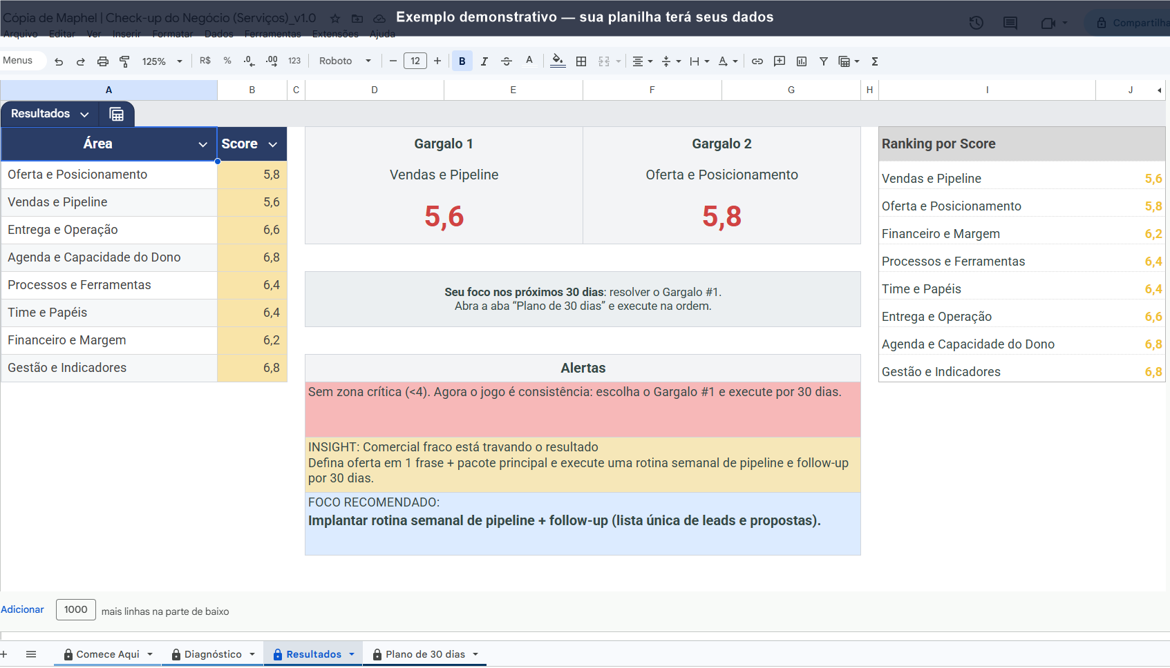Open the all sheets list
Screen dimensions: 1170x668
click(x=31, y=654)
